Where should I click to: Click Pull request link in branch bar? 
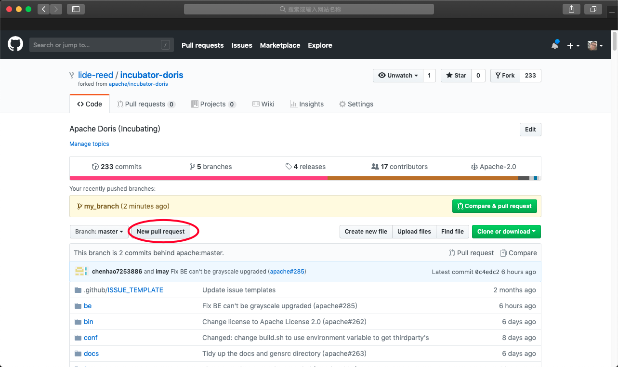[471, 253]
